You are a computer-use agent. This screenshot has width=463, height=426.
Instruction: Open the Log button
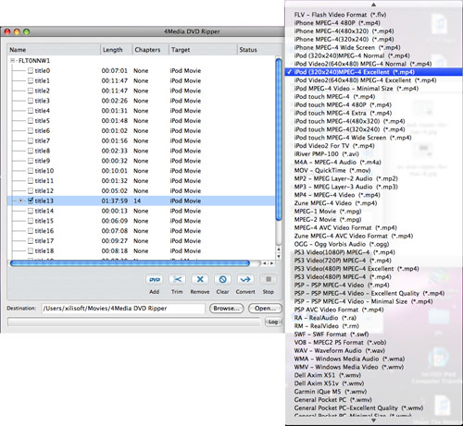coord(273,322)
